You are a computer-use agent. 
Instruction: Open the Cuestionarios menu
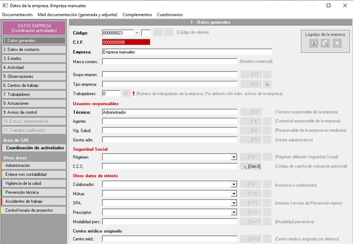(170, 15)
